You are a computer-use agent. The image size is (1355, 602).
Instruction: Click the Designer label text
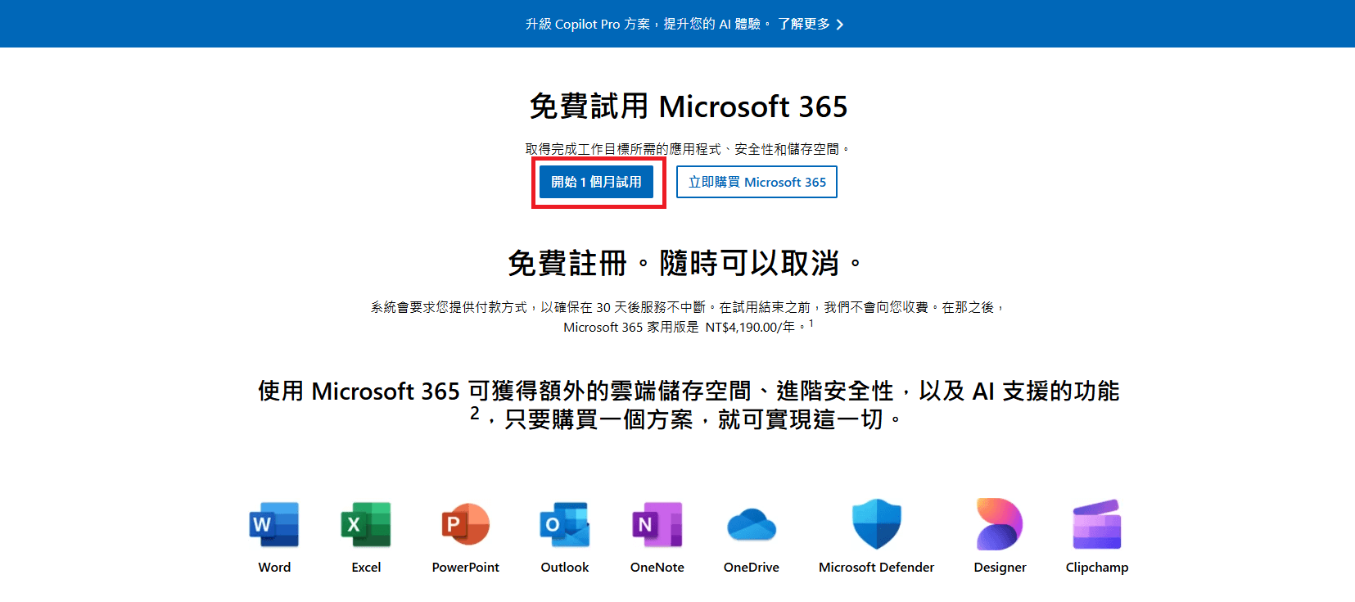(1000, 567)
